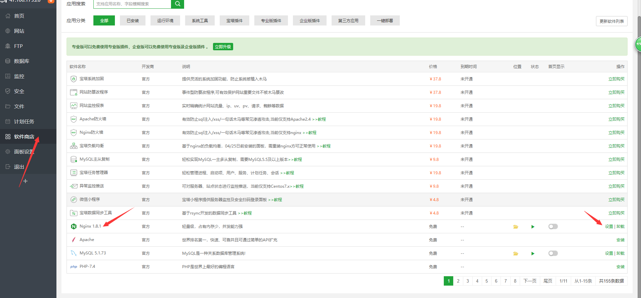Click 设置 for MySQL 5.1.73
Viewport: 641px width, 298px height.
[x=609, y=253]
